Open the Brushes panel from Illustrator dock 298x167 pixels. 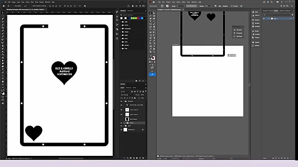coord(256,23)
